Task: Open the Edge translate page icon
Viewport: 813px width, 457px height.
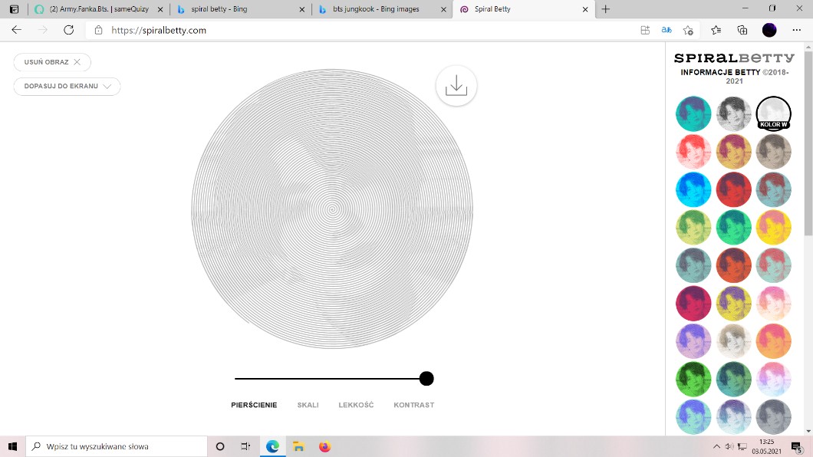Action: (x=667, y=30)
